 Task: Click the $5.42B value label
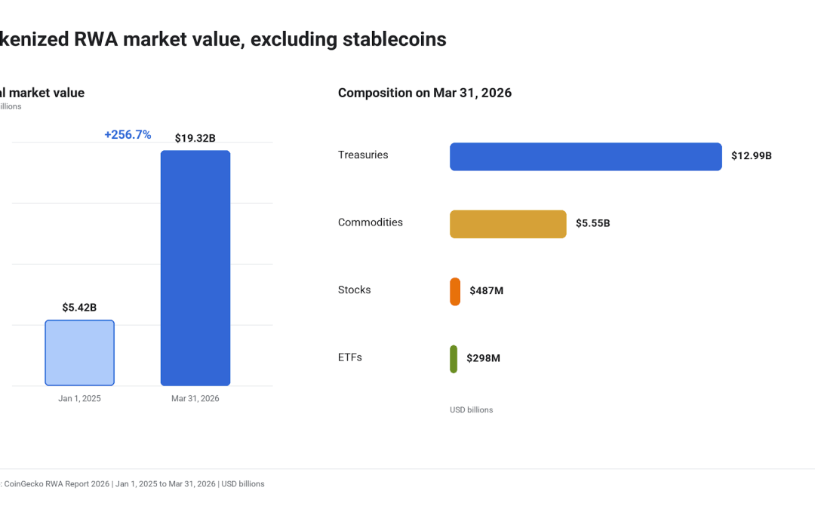pyautogui.click(x=79, y=308)
